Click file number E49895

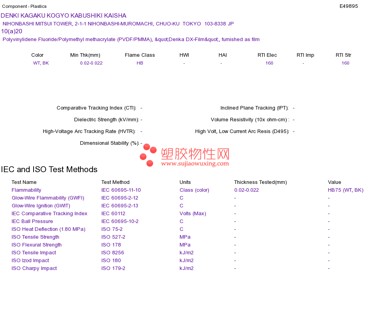click(x=348, y=6)
